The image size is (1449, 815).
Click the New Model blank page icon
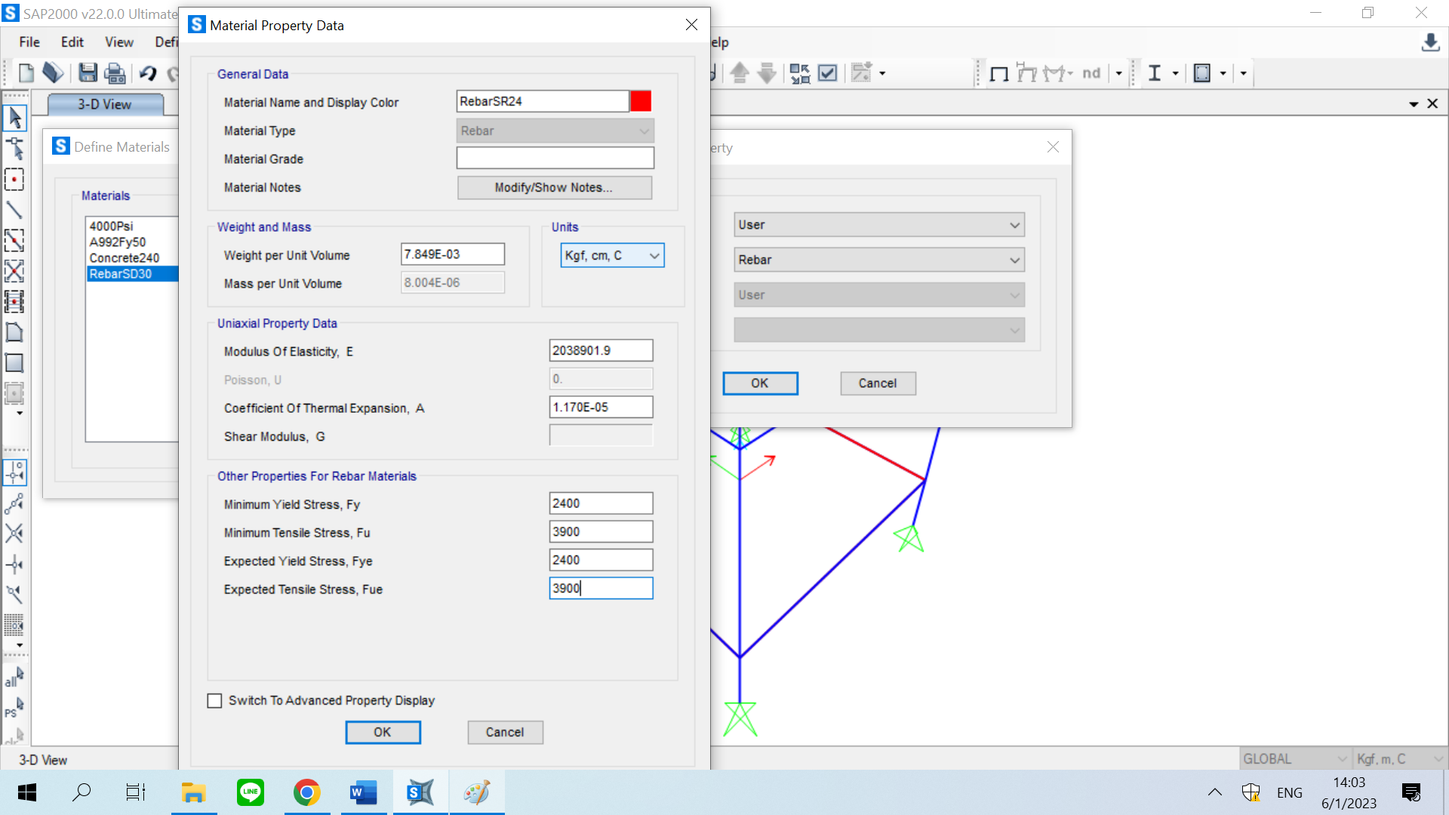26,73
